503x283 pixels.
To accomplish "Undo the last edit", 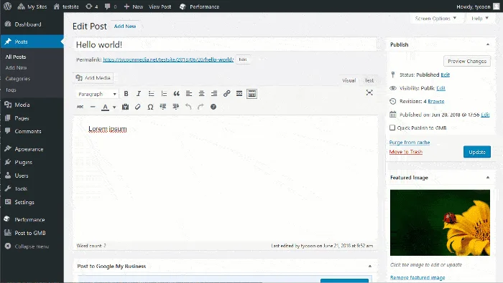I will point(188,107).
